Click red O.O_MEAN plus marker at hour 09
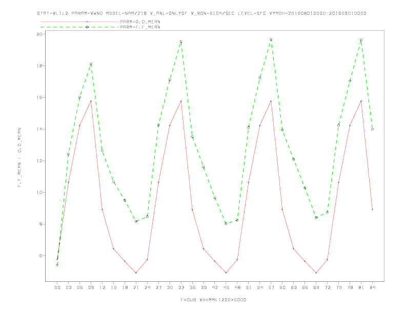 (x=91, y=101)
